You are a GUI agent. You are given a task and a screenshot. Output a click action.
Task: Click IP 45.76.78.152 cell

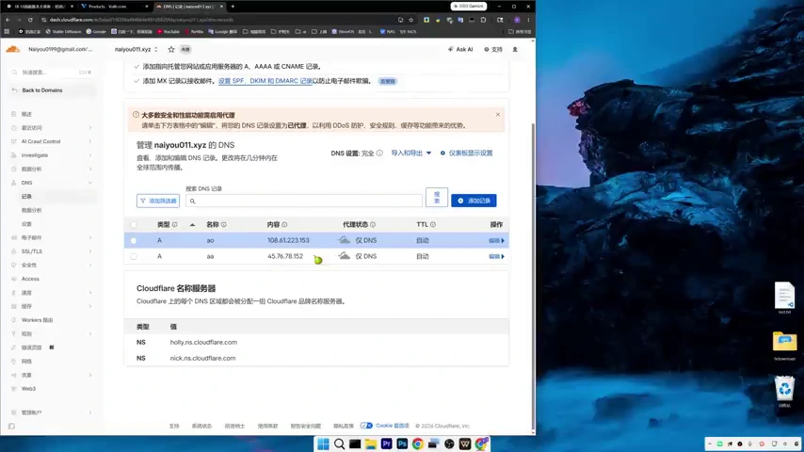pos(285,256)
